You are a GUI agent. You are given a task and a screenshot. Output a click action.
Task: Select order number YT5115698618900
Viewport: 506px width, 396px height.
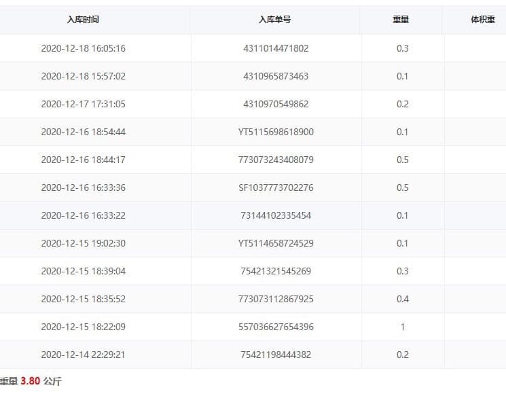pos(276,132)
